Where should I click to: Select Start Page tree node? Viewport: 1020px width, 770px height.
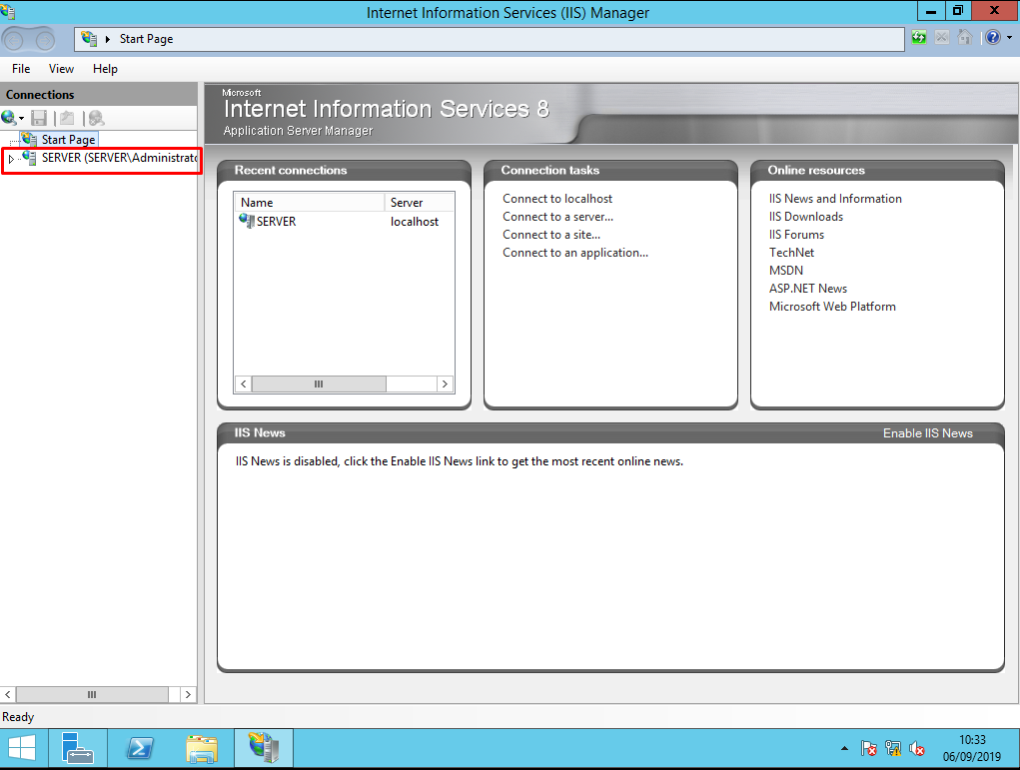[x=68, y=139]
